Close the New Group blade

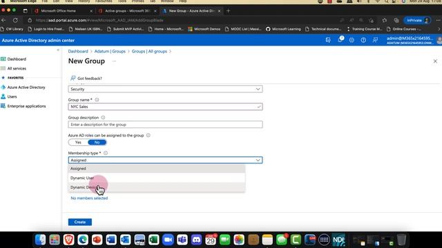pyautogui.click(x=435, y=61)
